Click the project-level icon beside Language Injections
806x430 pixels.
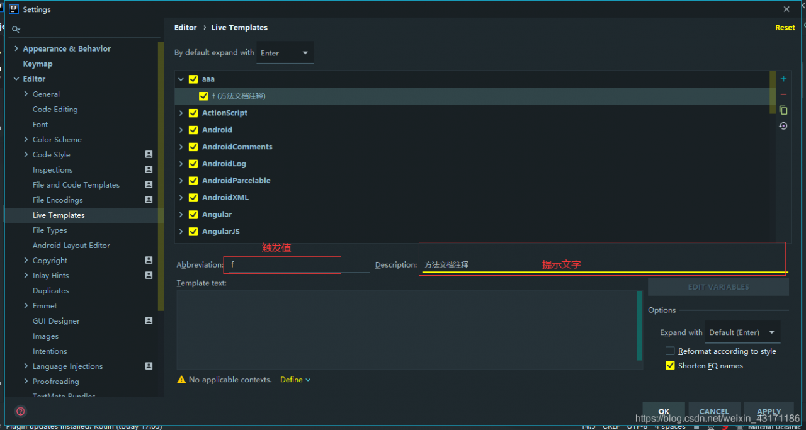[149, 366]
